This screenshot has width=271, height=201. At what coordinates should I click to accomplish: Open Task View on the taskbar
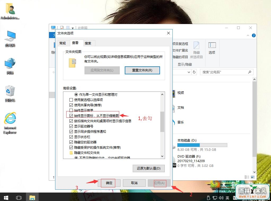[19, 198]
